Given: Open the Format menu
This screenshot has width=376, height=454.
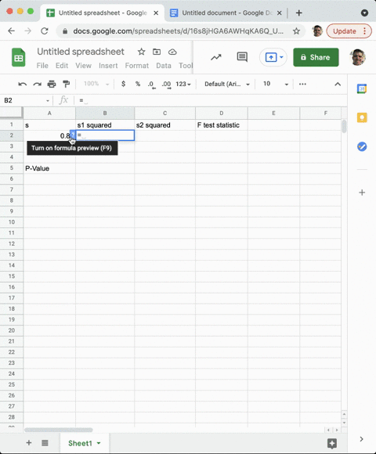Looking at the screenshot, I should point(137,66).
